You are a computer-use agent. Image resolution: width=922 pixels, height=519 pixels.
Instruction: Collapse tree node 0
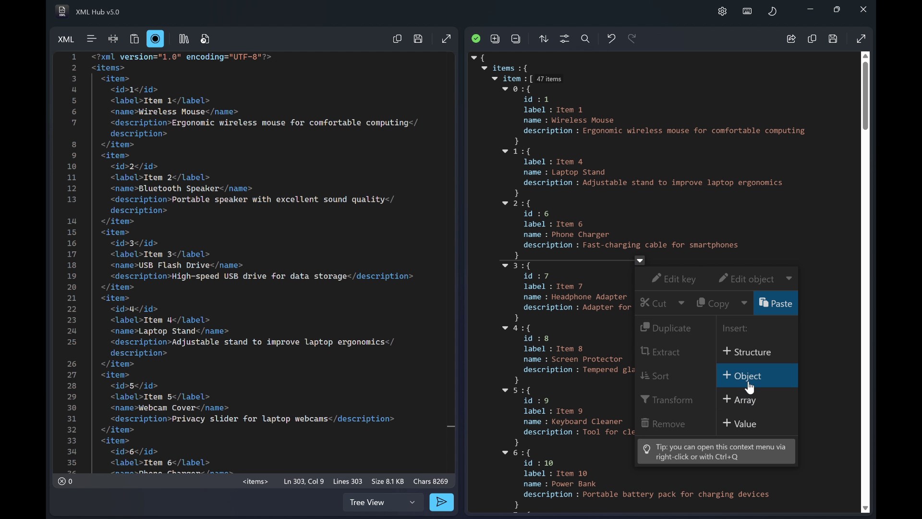click(x=506, y=89)
